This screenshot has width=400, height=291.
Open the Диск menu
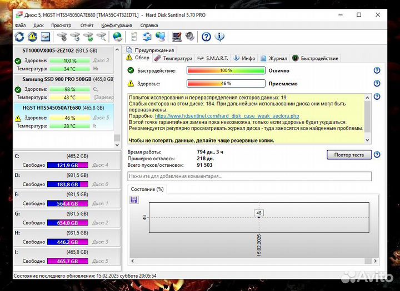38,25
